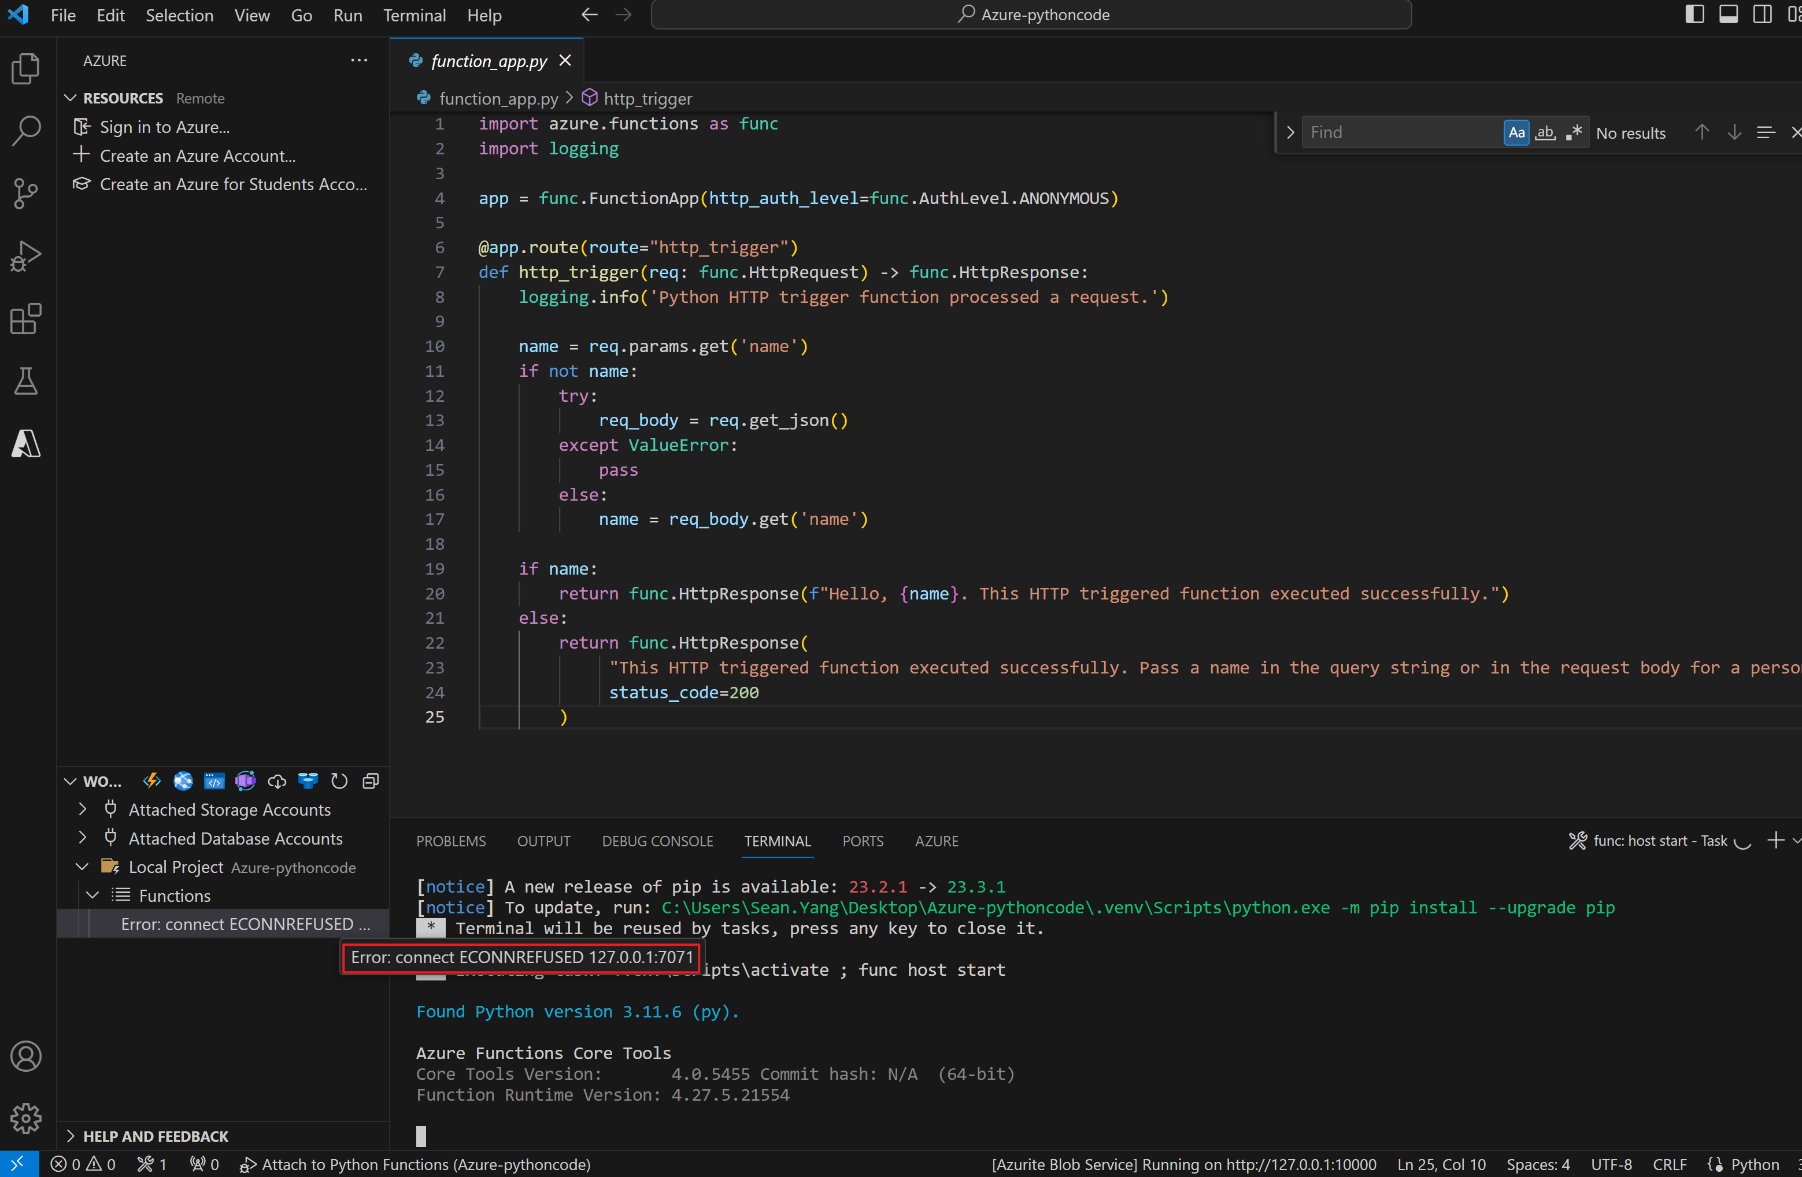Click the CRLF end-of-line indicator
Image resolution: width=1802 pixels, height=1177 pixels.
coord(1670,1164)
